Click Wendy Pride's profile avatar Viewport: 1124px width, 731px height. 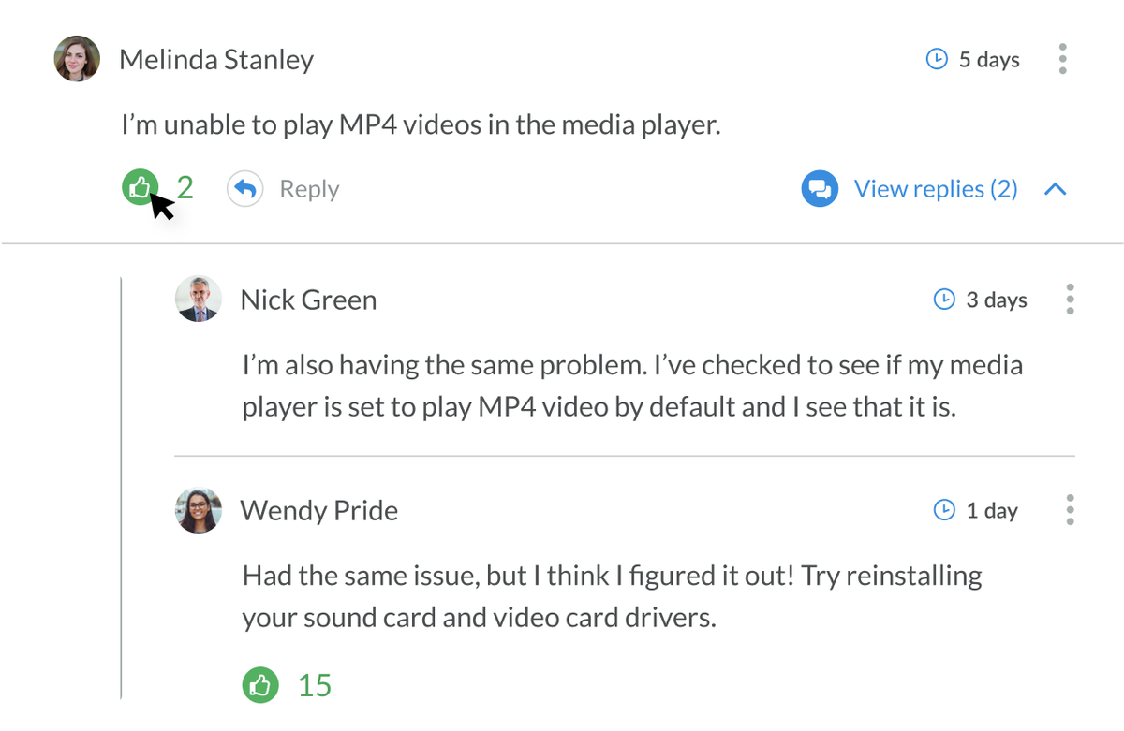[x=199, y=510]
